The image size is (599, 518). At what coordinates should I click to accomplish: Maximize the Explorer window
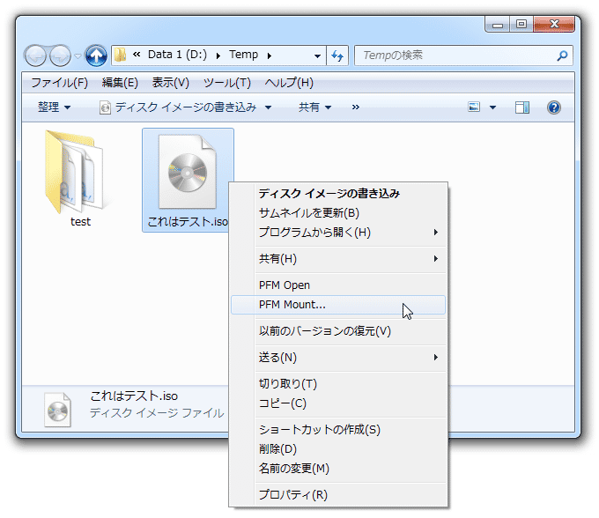coord(521,25)
